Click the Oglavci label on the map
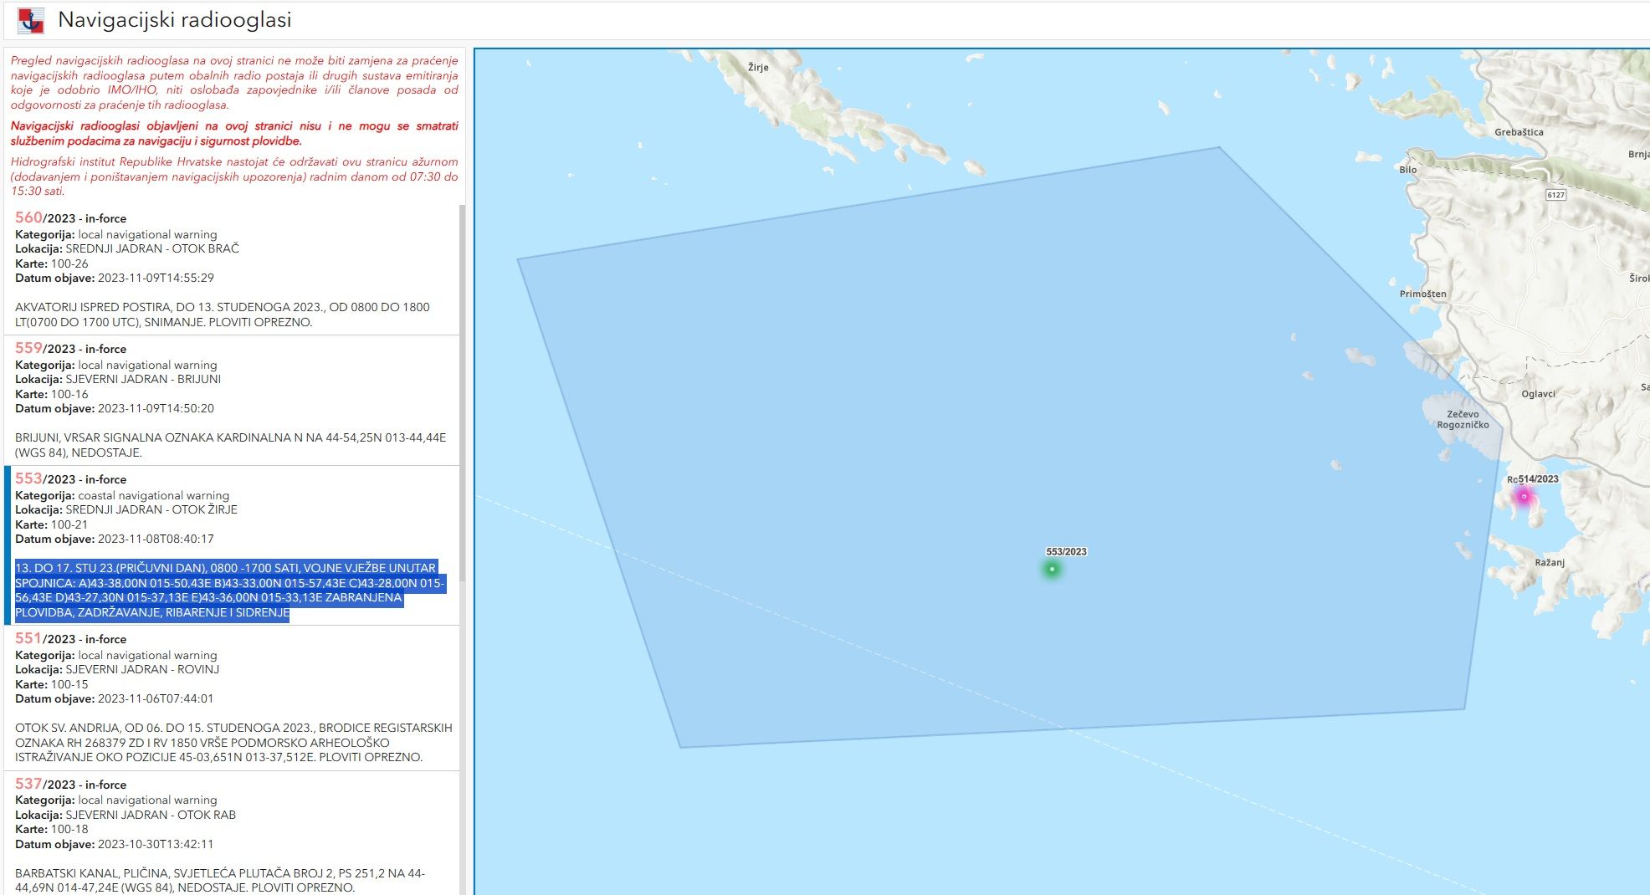1650x895 pixels. [x=1538, y=394]
